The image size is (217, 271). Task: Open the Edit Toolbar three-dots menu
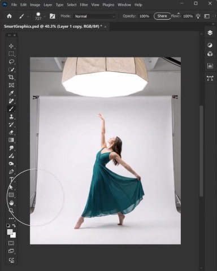coord(11,218)
